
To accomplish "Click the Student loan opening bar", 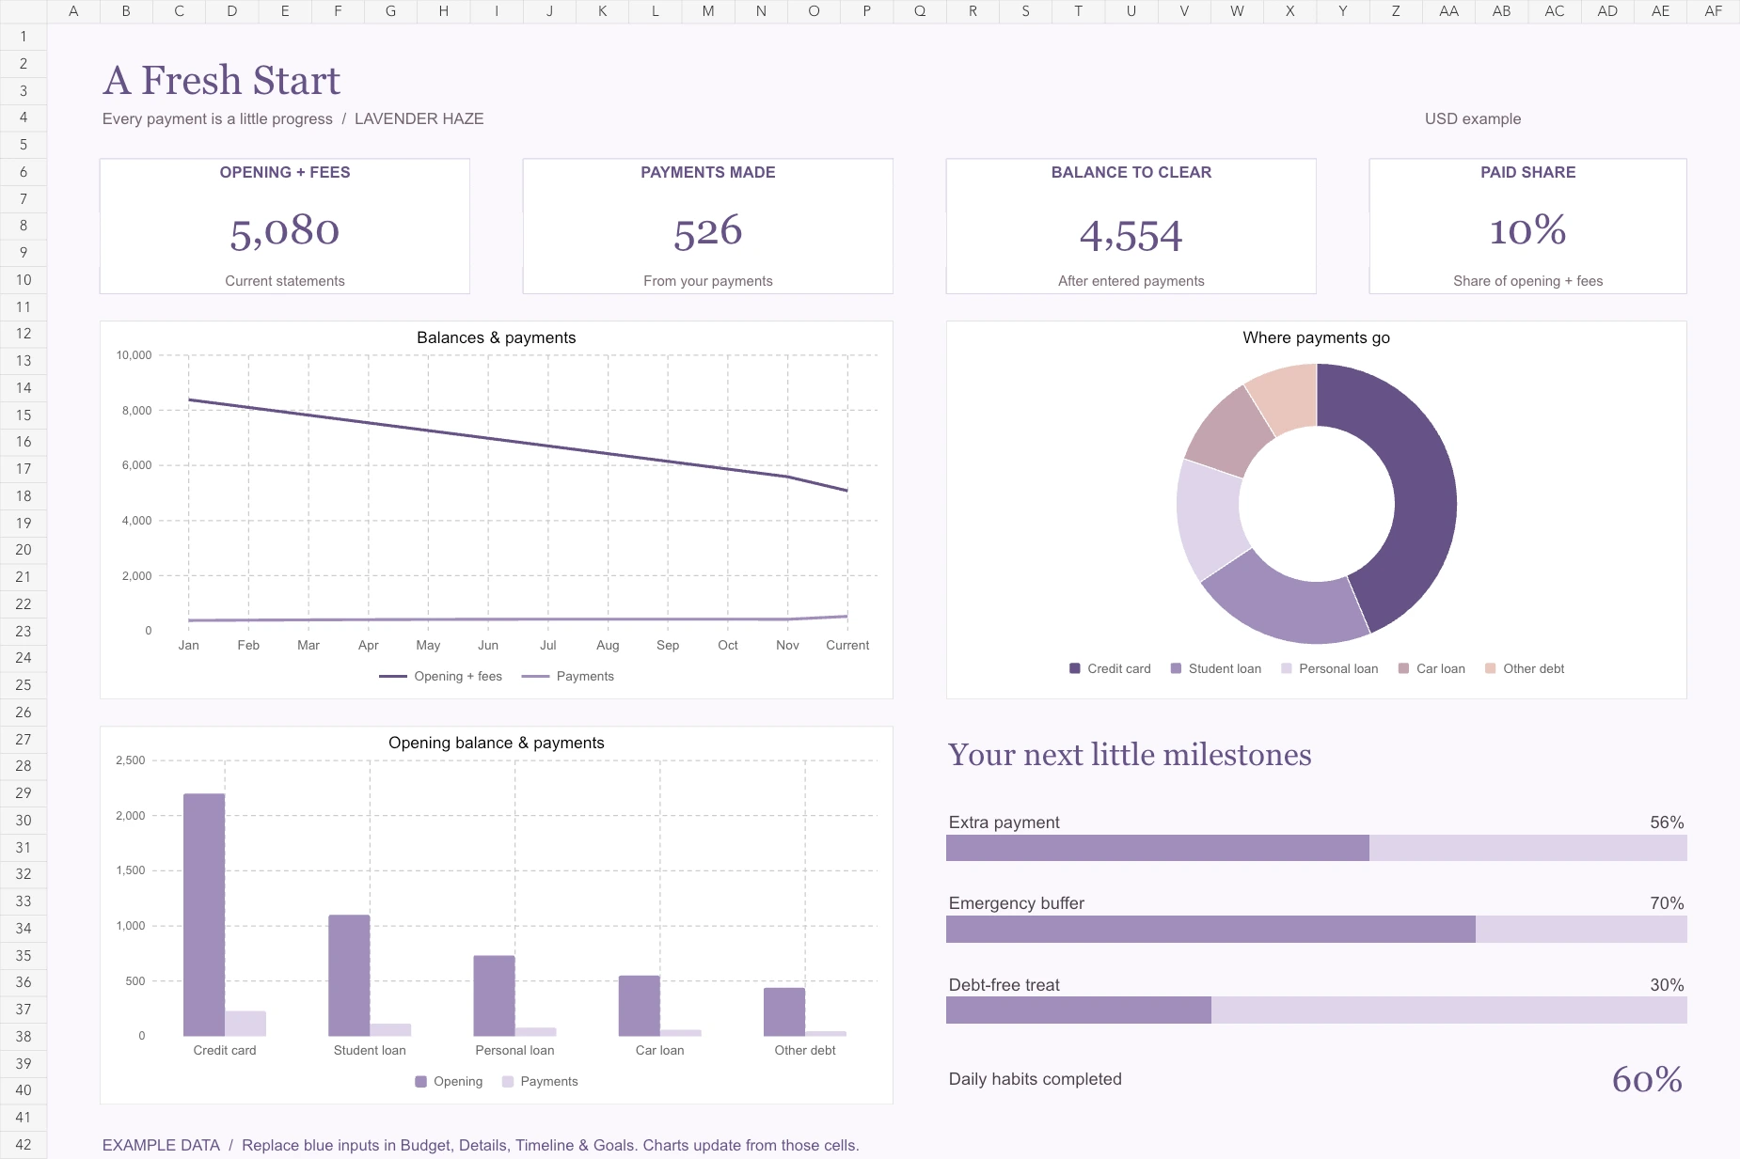I will point(349,976).
